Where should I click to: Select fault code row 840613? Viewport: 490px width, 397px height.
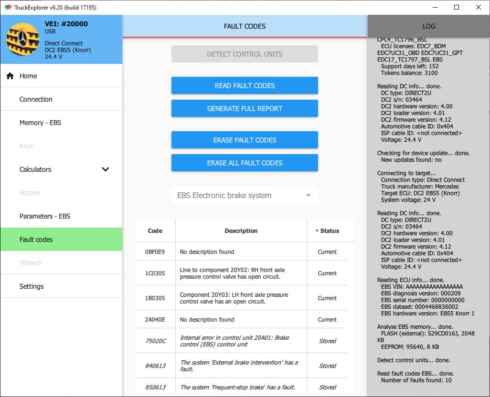tap(241, 366)
